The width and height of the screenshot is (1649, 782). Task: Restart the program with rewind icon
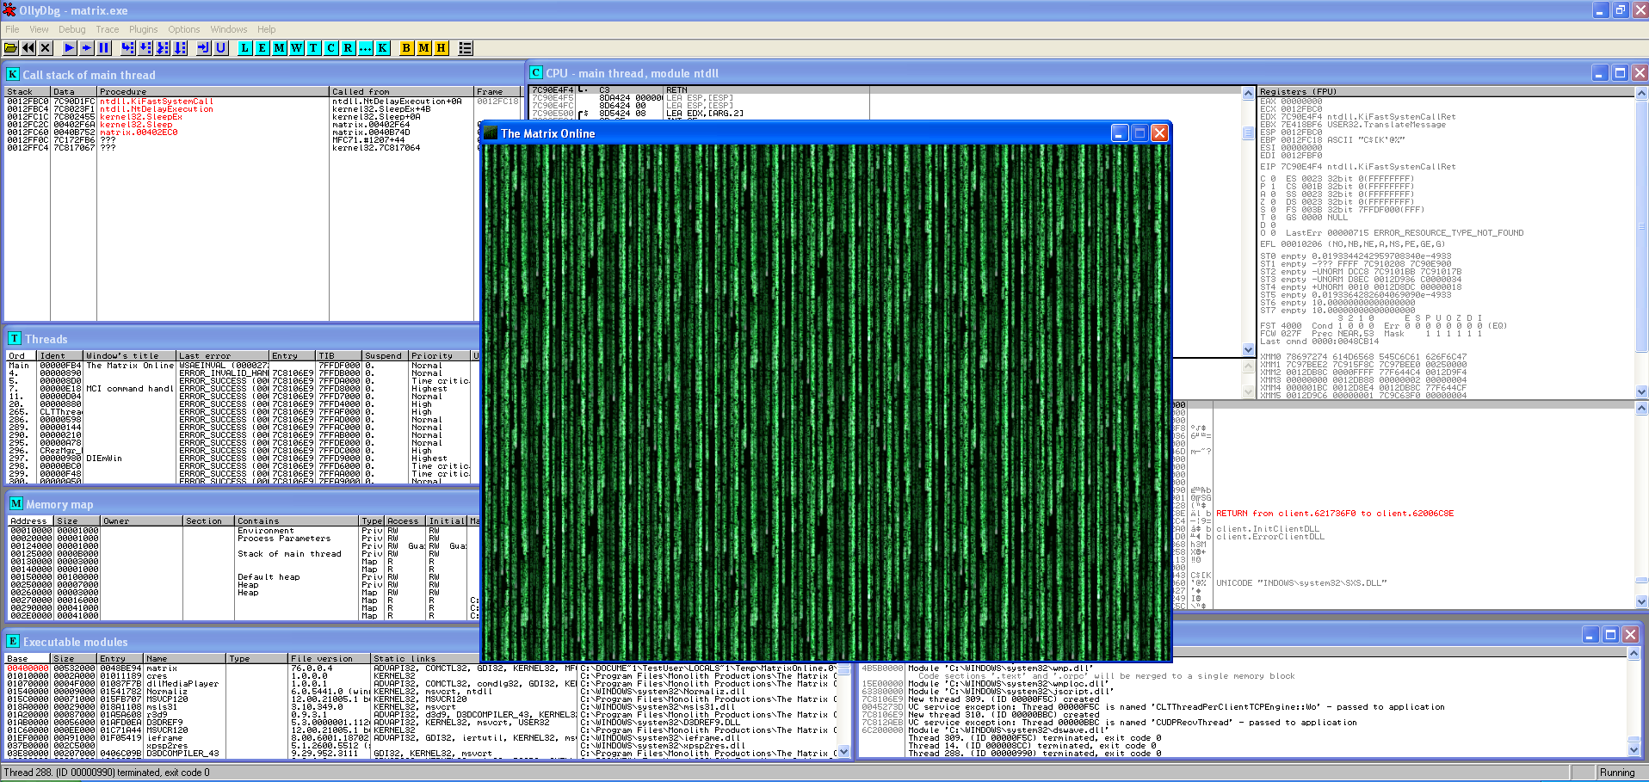28,48
